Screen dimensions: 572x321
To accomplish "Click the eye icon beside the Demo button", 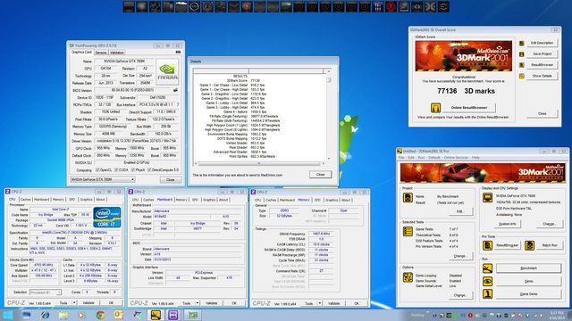I will pos(487,281).
